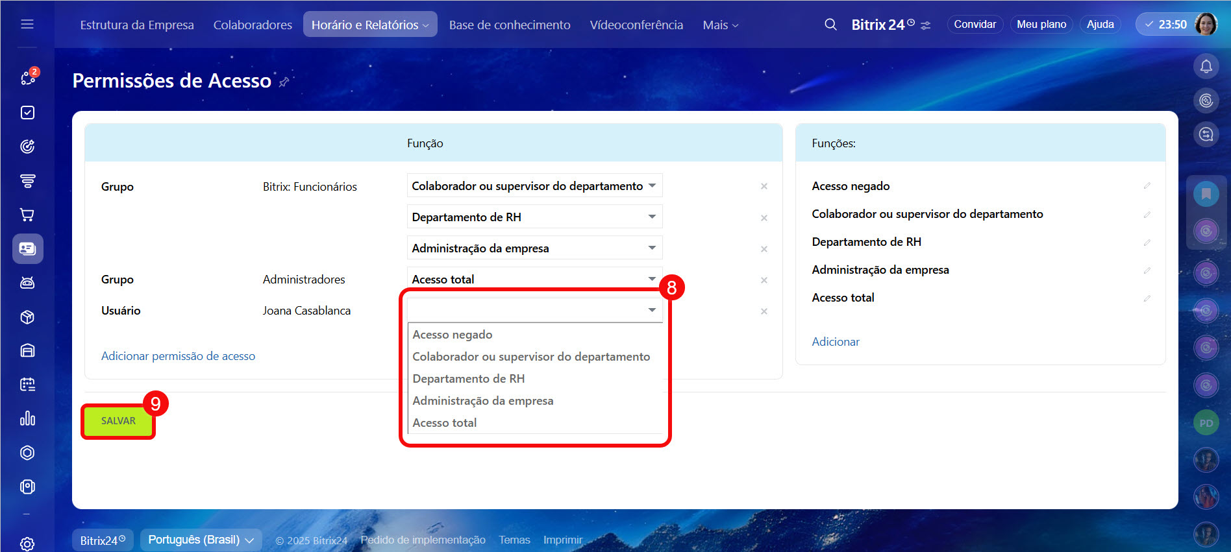Viewport: 1231px width, 552px height.
Task: Click the pencil icon next to Acesso negado
Action: [1147, 186]
